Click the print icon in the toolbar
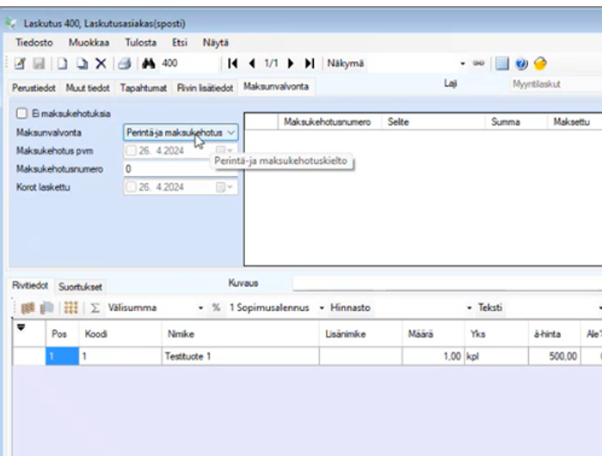Image resolution: width=602 pixels, height=456 pixels. pyautogui.click(x=124, y=64)
